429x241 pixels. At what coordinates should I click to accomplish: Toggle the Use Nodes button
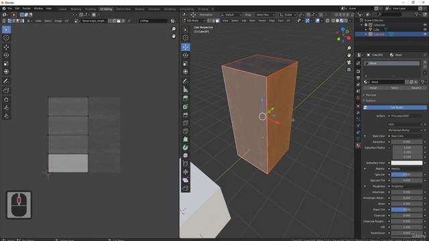395,107
